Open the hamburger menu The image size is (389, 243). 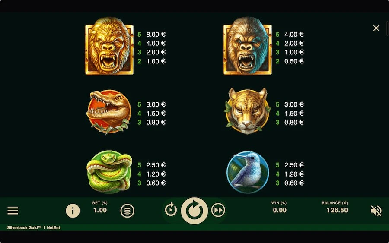click(x=13, y=211)
